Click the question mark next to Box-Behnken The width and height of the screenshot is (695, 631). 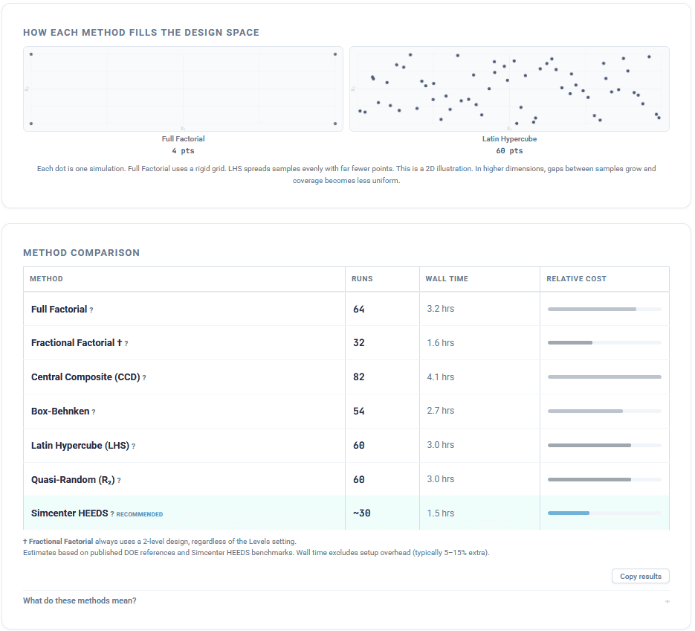[94, 412]
